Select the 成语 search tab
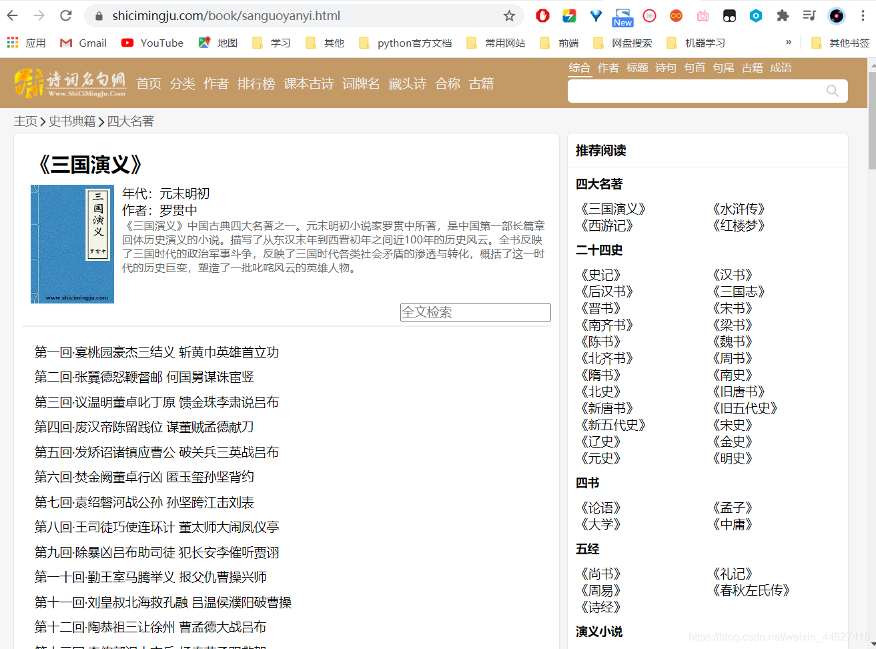This screenshot has height=649, width=876. tap(781, 67)
